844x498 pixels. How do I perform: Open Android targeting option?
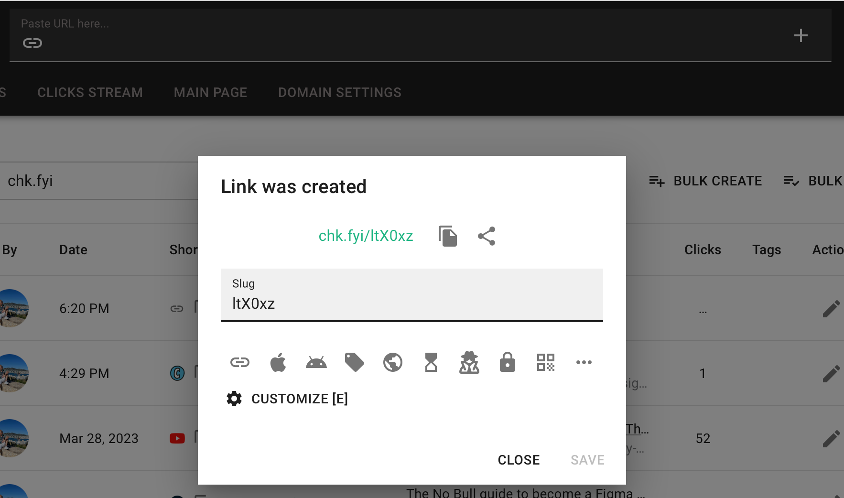pos(316,362)
